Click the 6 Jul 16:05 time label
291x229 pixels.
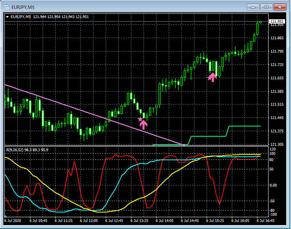(241, 221)
